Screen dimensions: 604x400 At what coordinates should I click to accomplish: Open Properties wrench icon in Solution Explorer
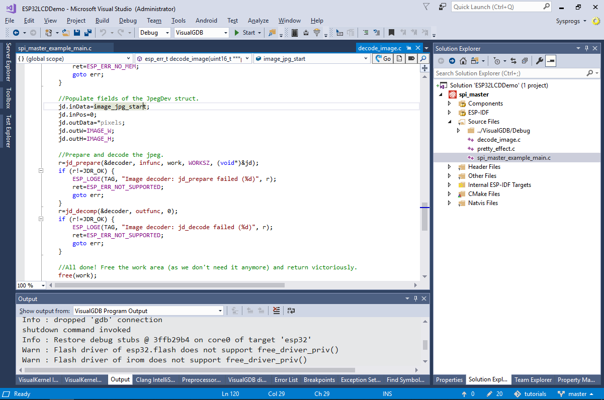(x=539, y=61)
